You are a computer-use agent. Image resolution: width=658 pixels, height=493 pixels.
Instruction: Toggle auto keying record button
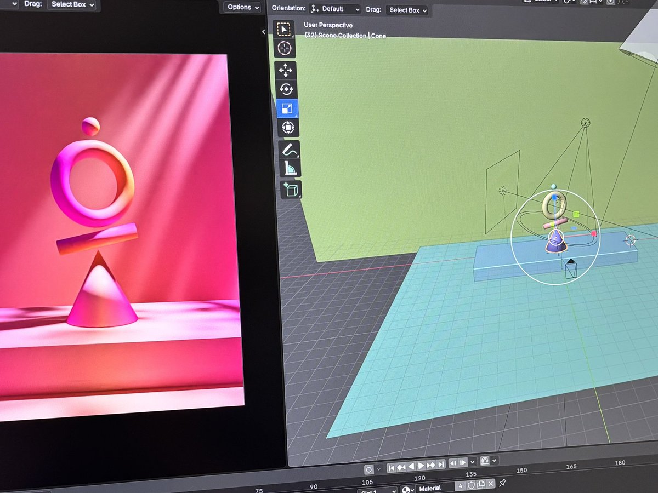tap(369, 469)
